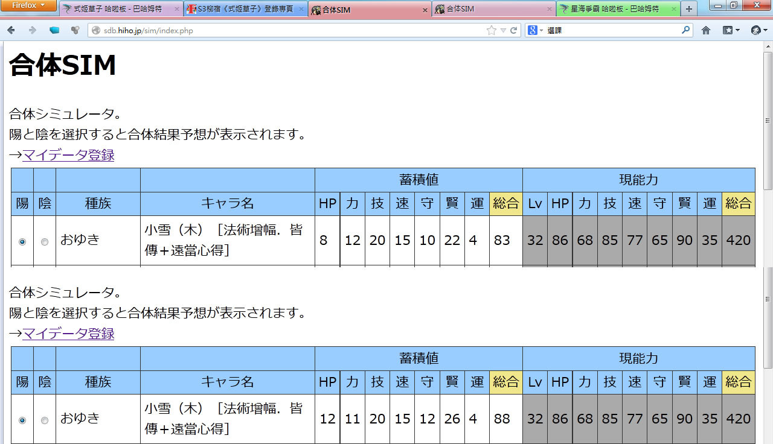Screen dimensions: 773x444
Task: Open the address bar history dropdown arrow
Action: coord(503,30)
